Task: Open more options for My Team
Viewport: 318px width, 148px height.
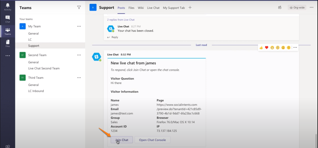Action: click(79, 26)
